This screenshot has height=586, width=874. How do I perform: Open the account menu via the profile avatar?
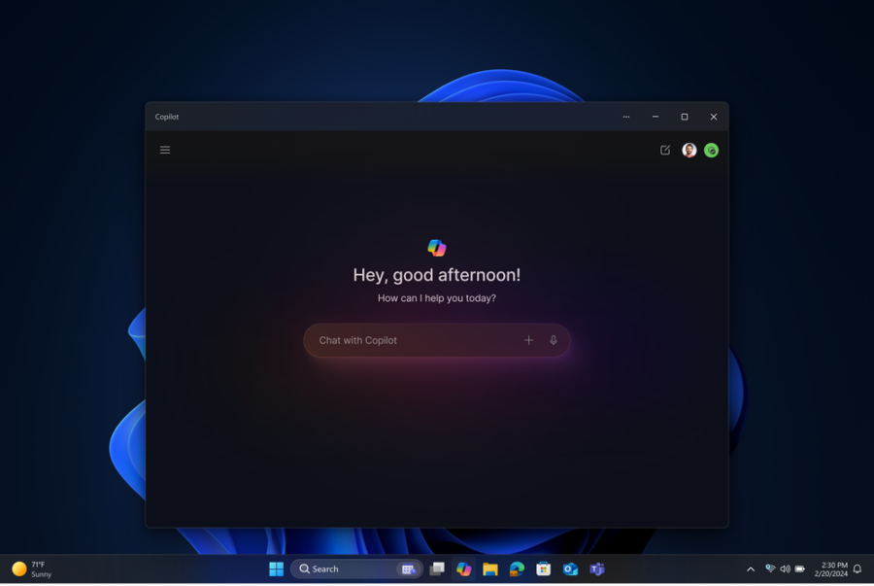(689, 150)
